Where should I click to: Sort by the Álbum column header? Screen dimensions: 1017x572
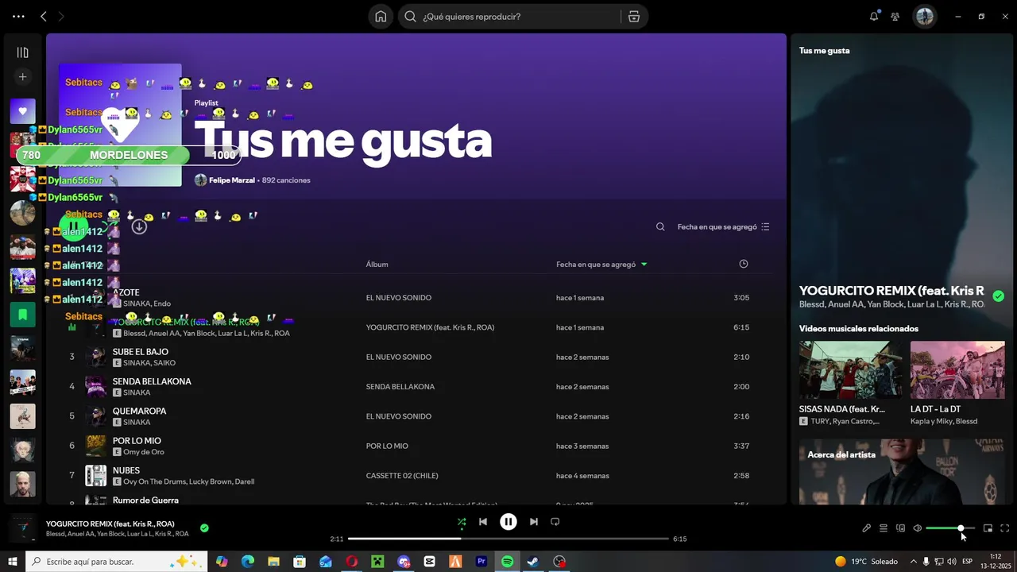coord(377,264)
